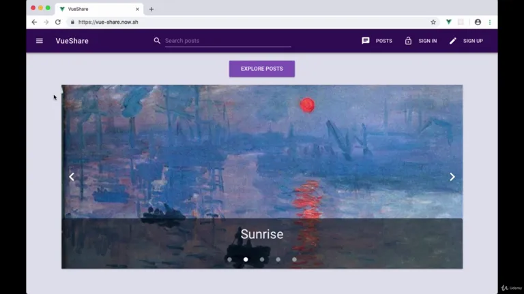Focus the Search posts field
The image size is (524, 294).
point(228,41)
